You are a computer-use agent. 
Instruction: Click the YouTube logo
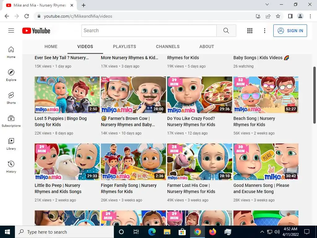(36, 31)
